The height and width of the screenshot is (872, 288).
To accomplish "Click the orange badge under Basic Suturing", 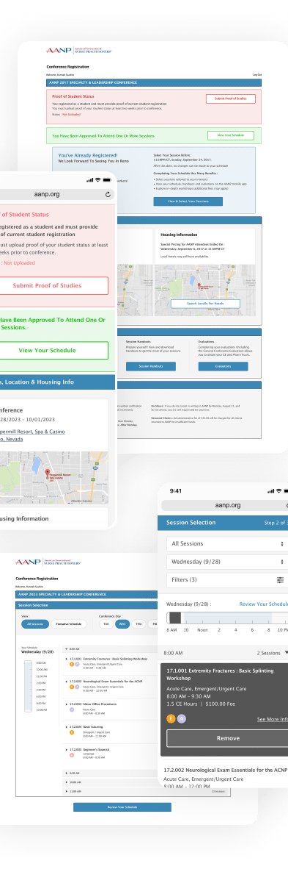I will point(71,732).
